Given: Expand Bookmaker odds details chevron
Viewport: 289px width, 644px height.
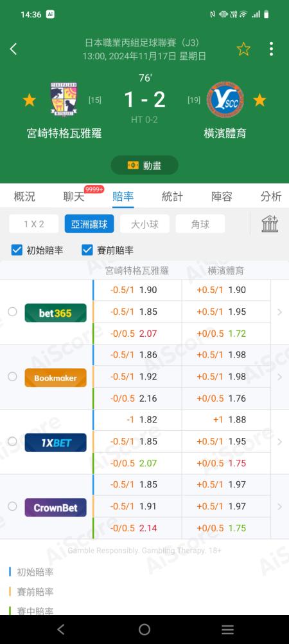Looking at the screenshot, I should coord(279,377).
